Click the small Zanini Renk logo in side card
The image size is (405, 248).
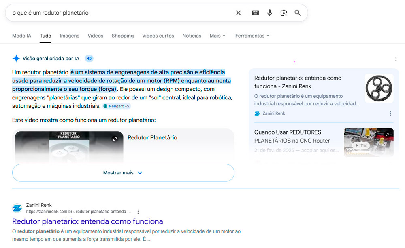pos(257,113)
